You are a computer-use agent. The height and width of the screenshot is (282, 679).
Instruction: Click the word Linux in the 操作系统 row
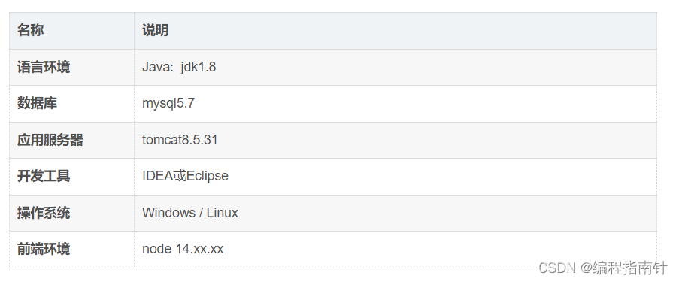pyautogui.click(x=222, y=213)
